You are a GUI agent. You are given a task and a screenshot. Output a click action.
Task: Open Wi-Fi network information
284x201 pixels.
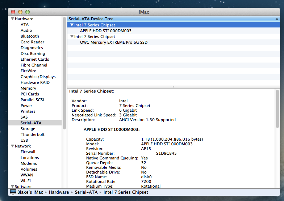coord(25,181)
